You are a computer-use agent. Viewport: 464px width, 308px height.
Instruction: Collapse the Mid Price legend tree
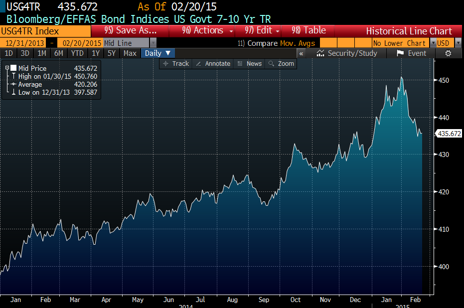click(7, 68)
